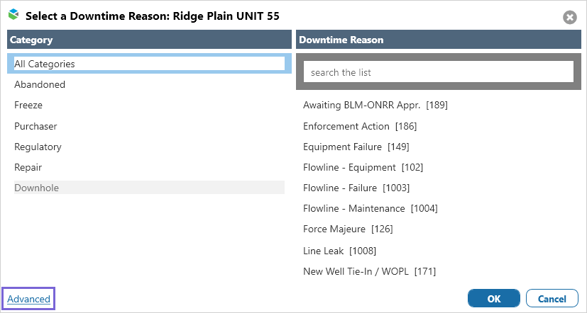Open the Advanced link
Image resolution: width=587 pixels, height=313 pixels.
(29, 299)
